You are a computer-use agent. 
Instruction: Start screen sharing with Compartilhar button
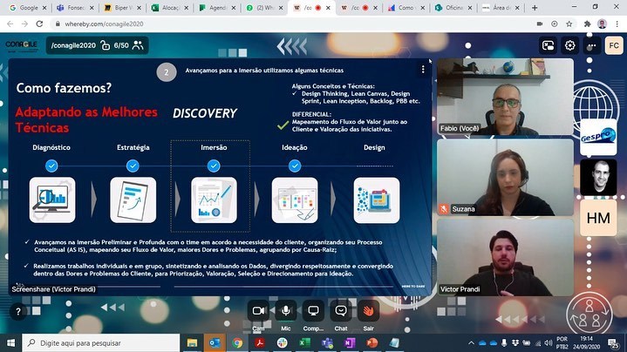pos(313,312)
